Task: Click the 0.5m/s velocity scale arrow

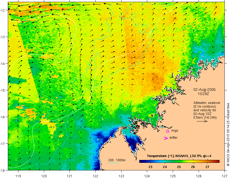Action: (x=202, y=121)
